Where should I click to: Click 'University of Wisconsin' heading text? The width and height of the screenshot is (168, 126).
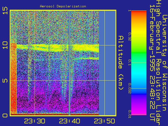pos(165,63)
